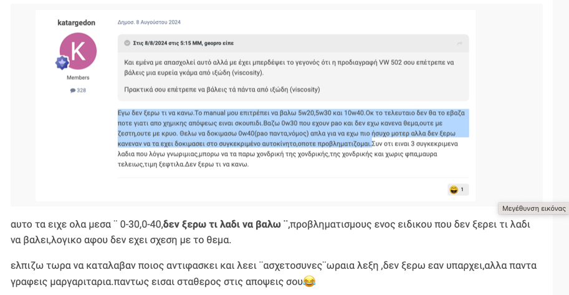Screen dimensions: 569x295
Task: Click the bold text 'δεν ξερω τι λαδι να βαλω'
Action: (x=222, y=224)
